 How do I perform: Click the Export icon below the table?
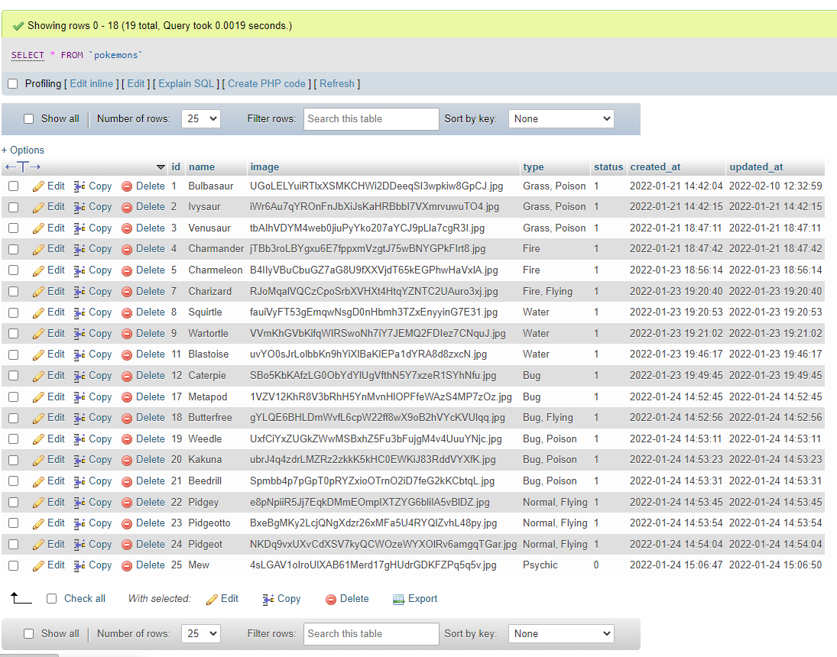[397, 600]
